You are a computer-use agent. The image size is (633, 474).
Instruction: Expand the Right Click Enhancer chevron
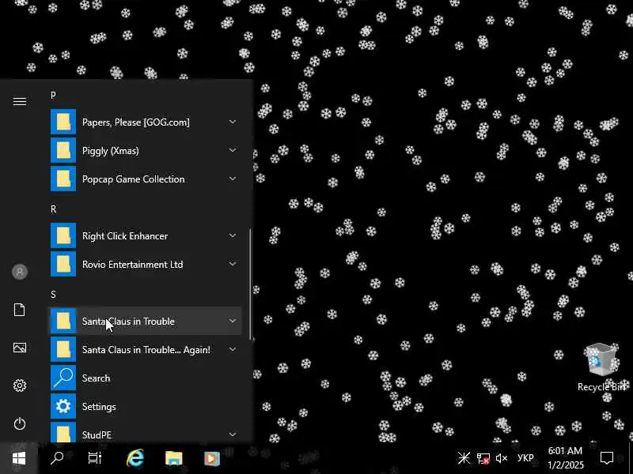click(233, 235)
